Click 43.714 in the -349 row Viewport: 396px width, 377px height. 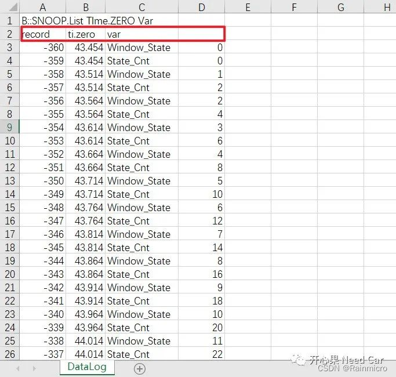tap(86, 194)
